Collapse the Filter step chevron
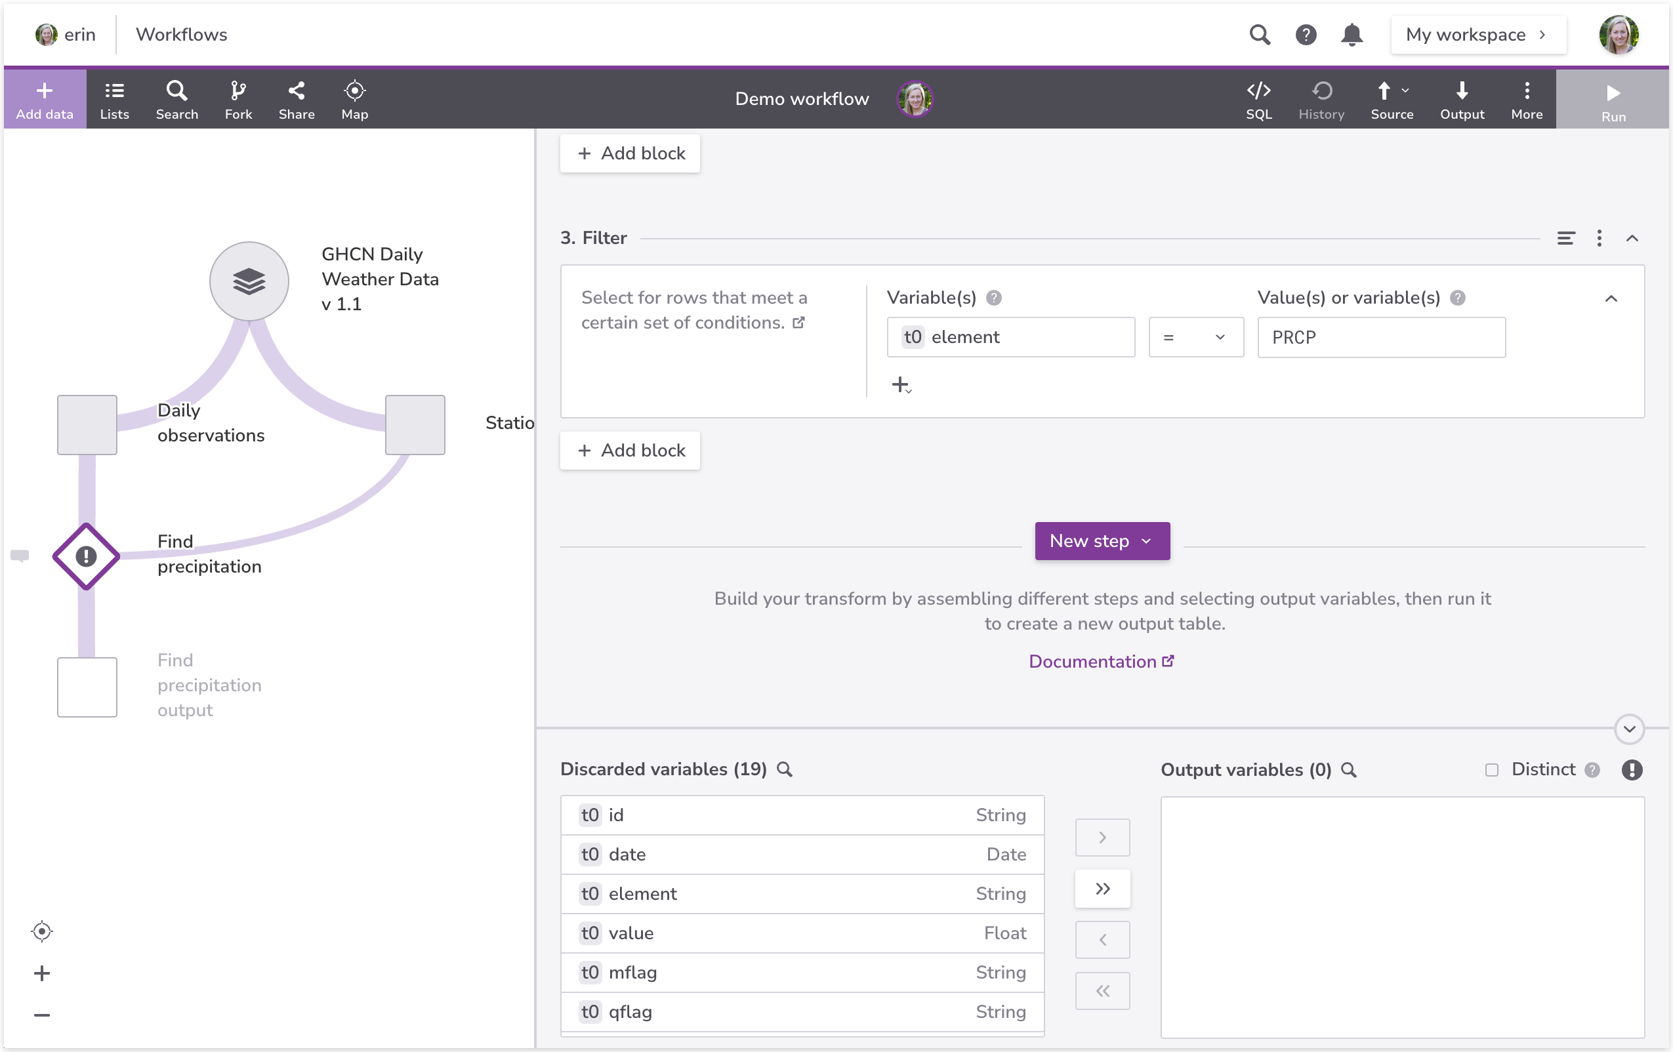Viewport: 1673px width, 1052px height. pos(1631,238)
